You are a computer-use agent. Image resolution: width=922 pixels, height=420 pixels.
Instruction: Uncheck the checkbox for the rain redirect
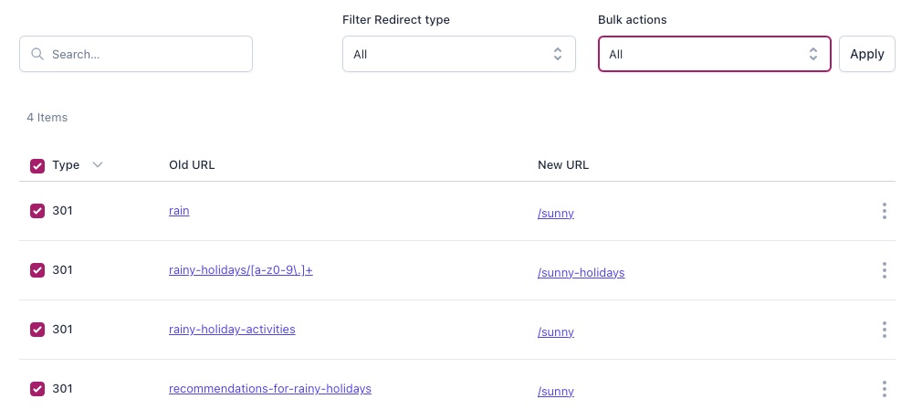[37, 211]
